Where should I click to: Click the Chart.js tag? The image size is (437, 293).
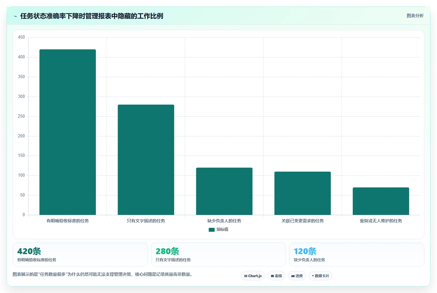[253, 276]
